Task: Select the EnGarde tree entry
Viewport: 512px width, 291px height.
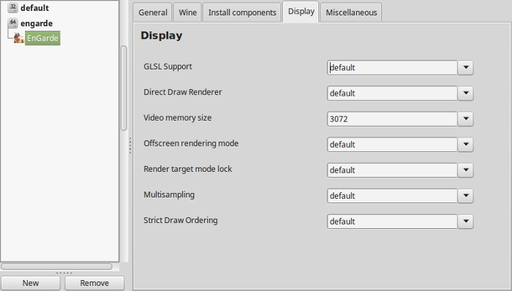Action: [x=42, y=38]
